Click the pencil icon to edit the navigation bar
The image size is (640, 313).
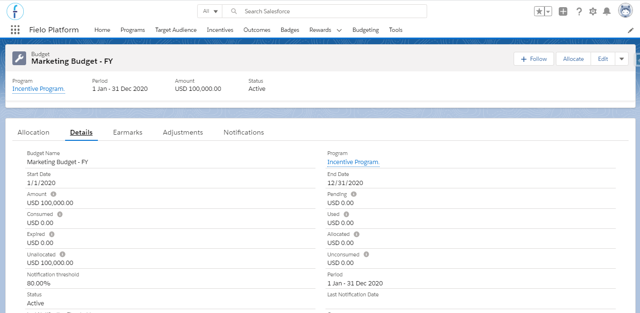pyautogui.click(x=630, y=30)
